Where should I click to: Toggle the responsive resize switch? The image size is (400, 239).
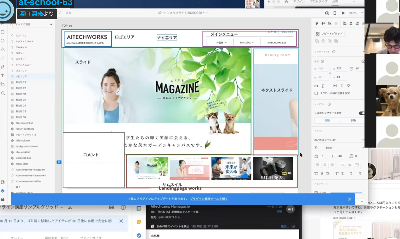(x=362, y=113)
